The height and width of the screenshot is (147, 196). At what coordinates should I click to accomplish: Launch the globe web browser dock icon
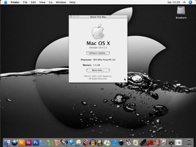click(15, 143)
